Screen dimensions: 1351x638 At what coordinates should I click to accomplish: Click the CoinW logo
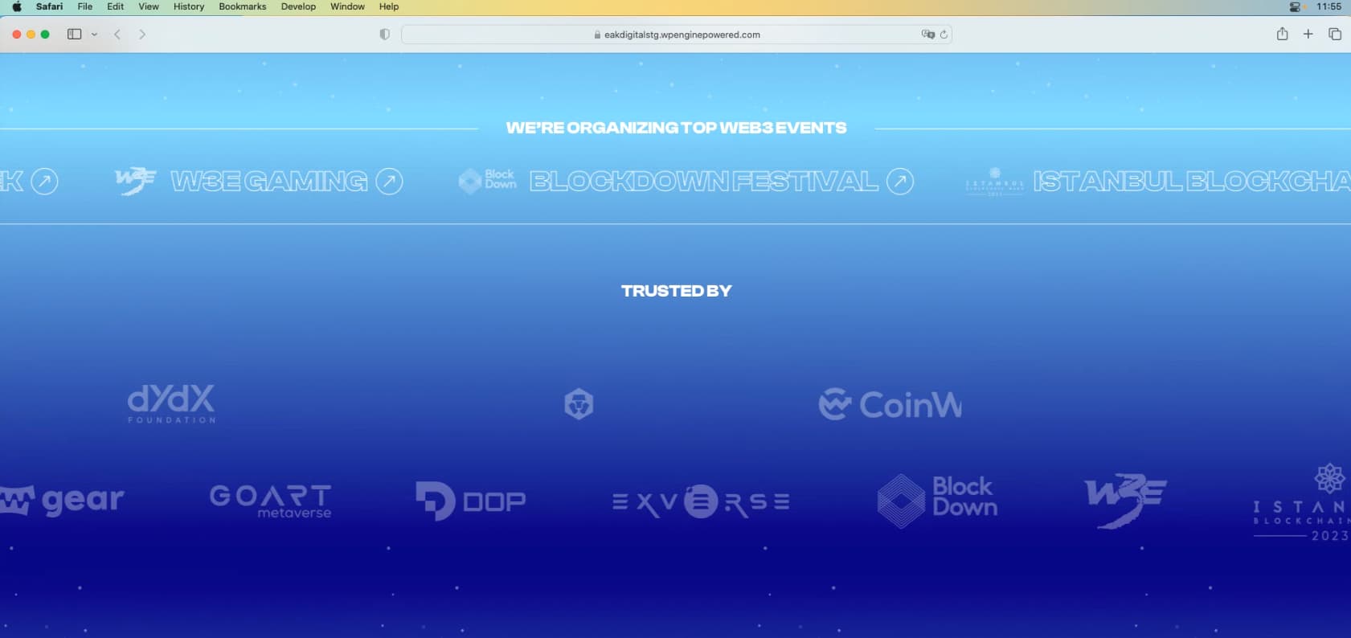890,404
